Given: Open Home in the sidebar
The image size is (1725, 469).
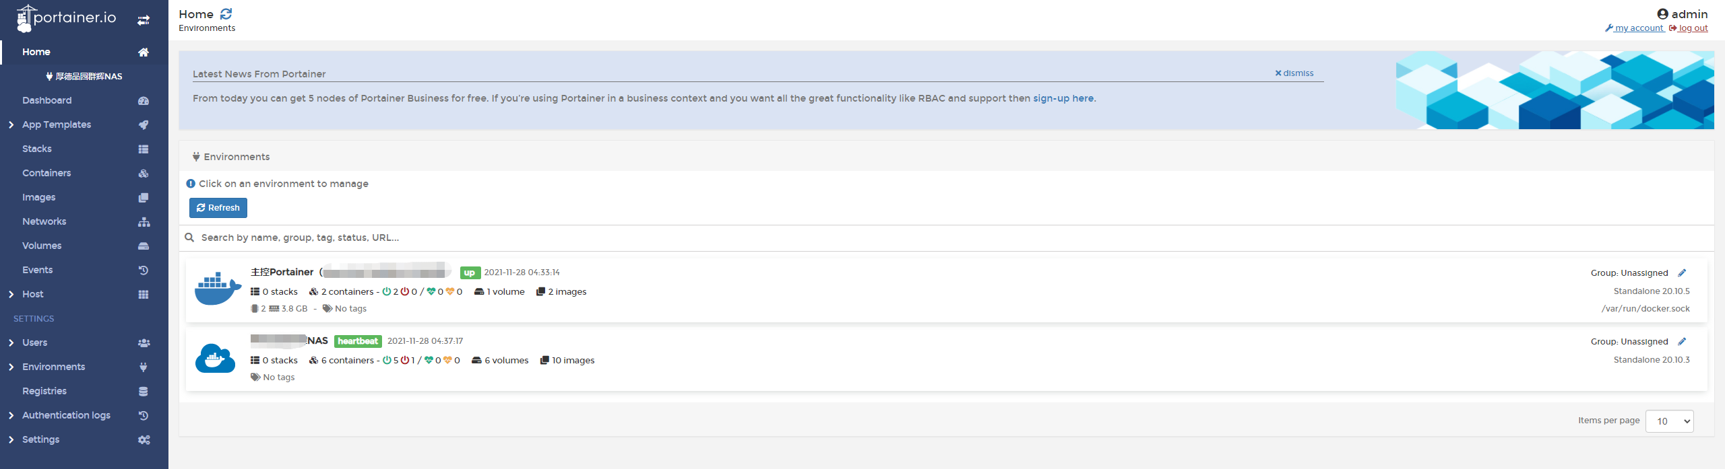Looking at the screenshot, I should click(x=36, y=52).
